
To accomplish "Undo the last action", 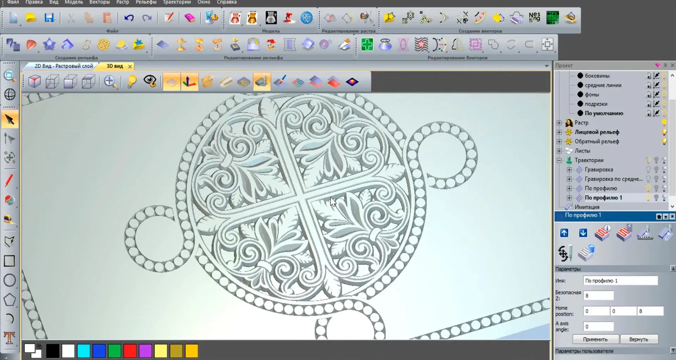I will tap(129, 18).
